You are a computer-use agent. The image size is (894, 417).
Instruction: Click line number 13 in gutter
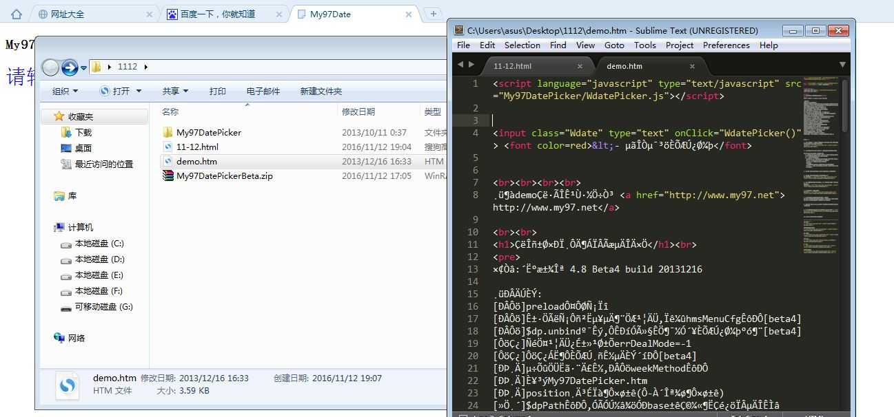click(x=472, y=269)
